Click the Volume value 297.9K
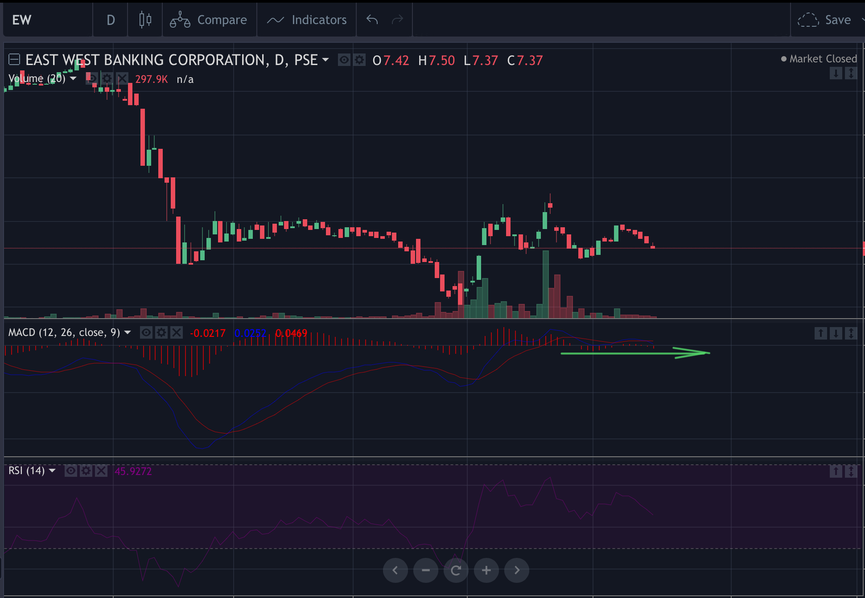 click(152, 79)
